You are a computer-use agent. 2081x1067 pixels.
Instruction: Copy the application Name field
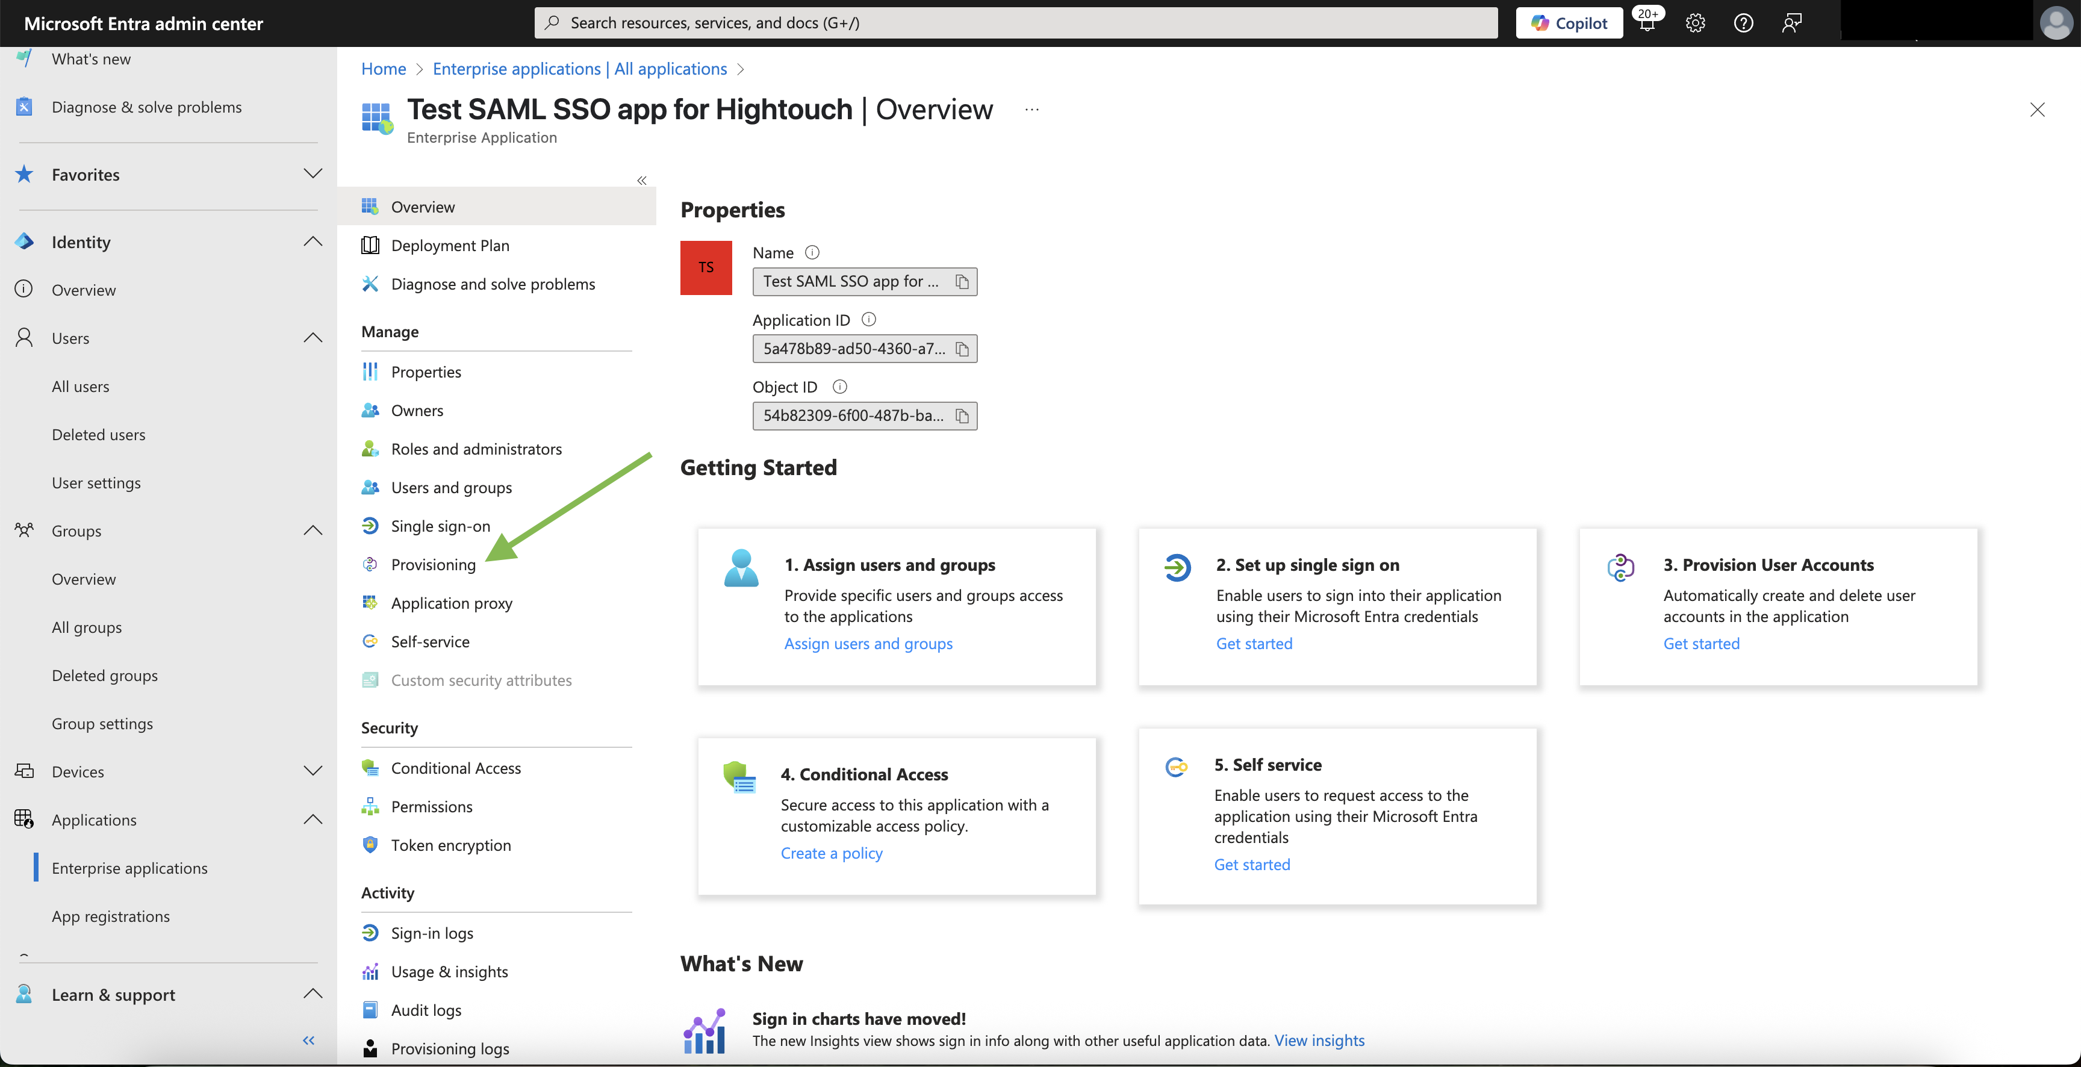[962, 282]
